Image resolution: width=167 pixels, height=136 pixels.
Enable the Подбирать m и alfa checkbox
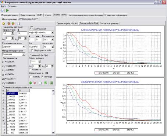(32, 50)
